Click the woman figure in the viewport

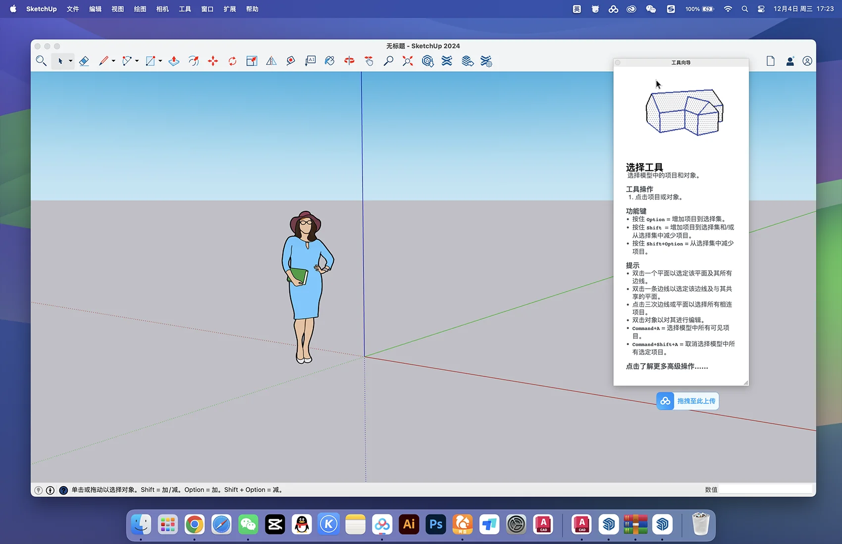307,287
